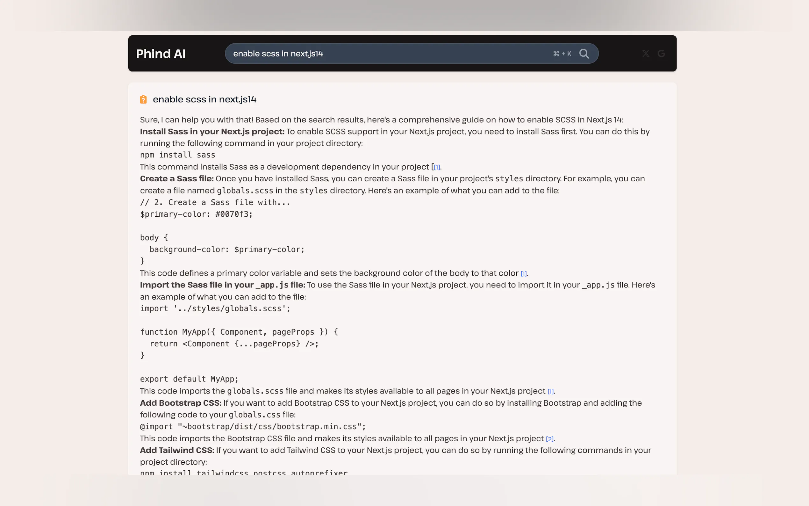
Task: Click the ⌘ + K shortcut badge
Action: pyautogui.click(x=562, y=54)
